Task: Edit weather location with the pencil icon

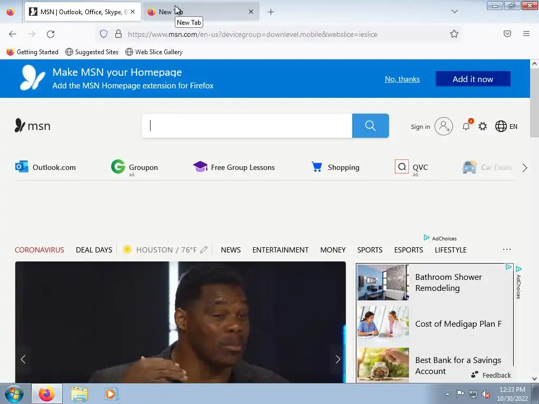Action: [x=204, y=250]
